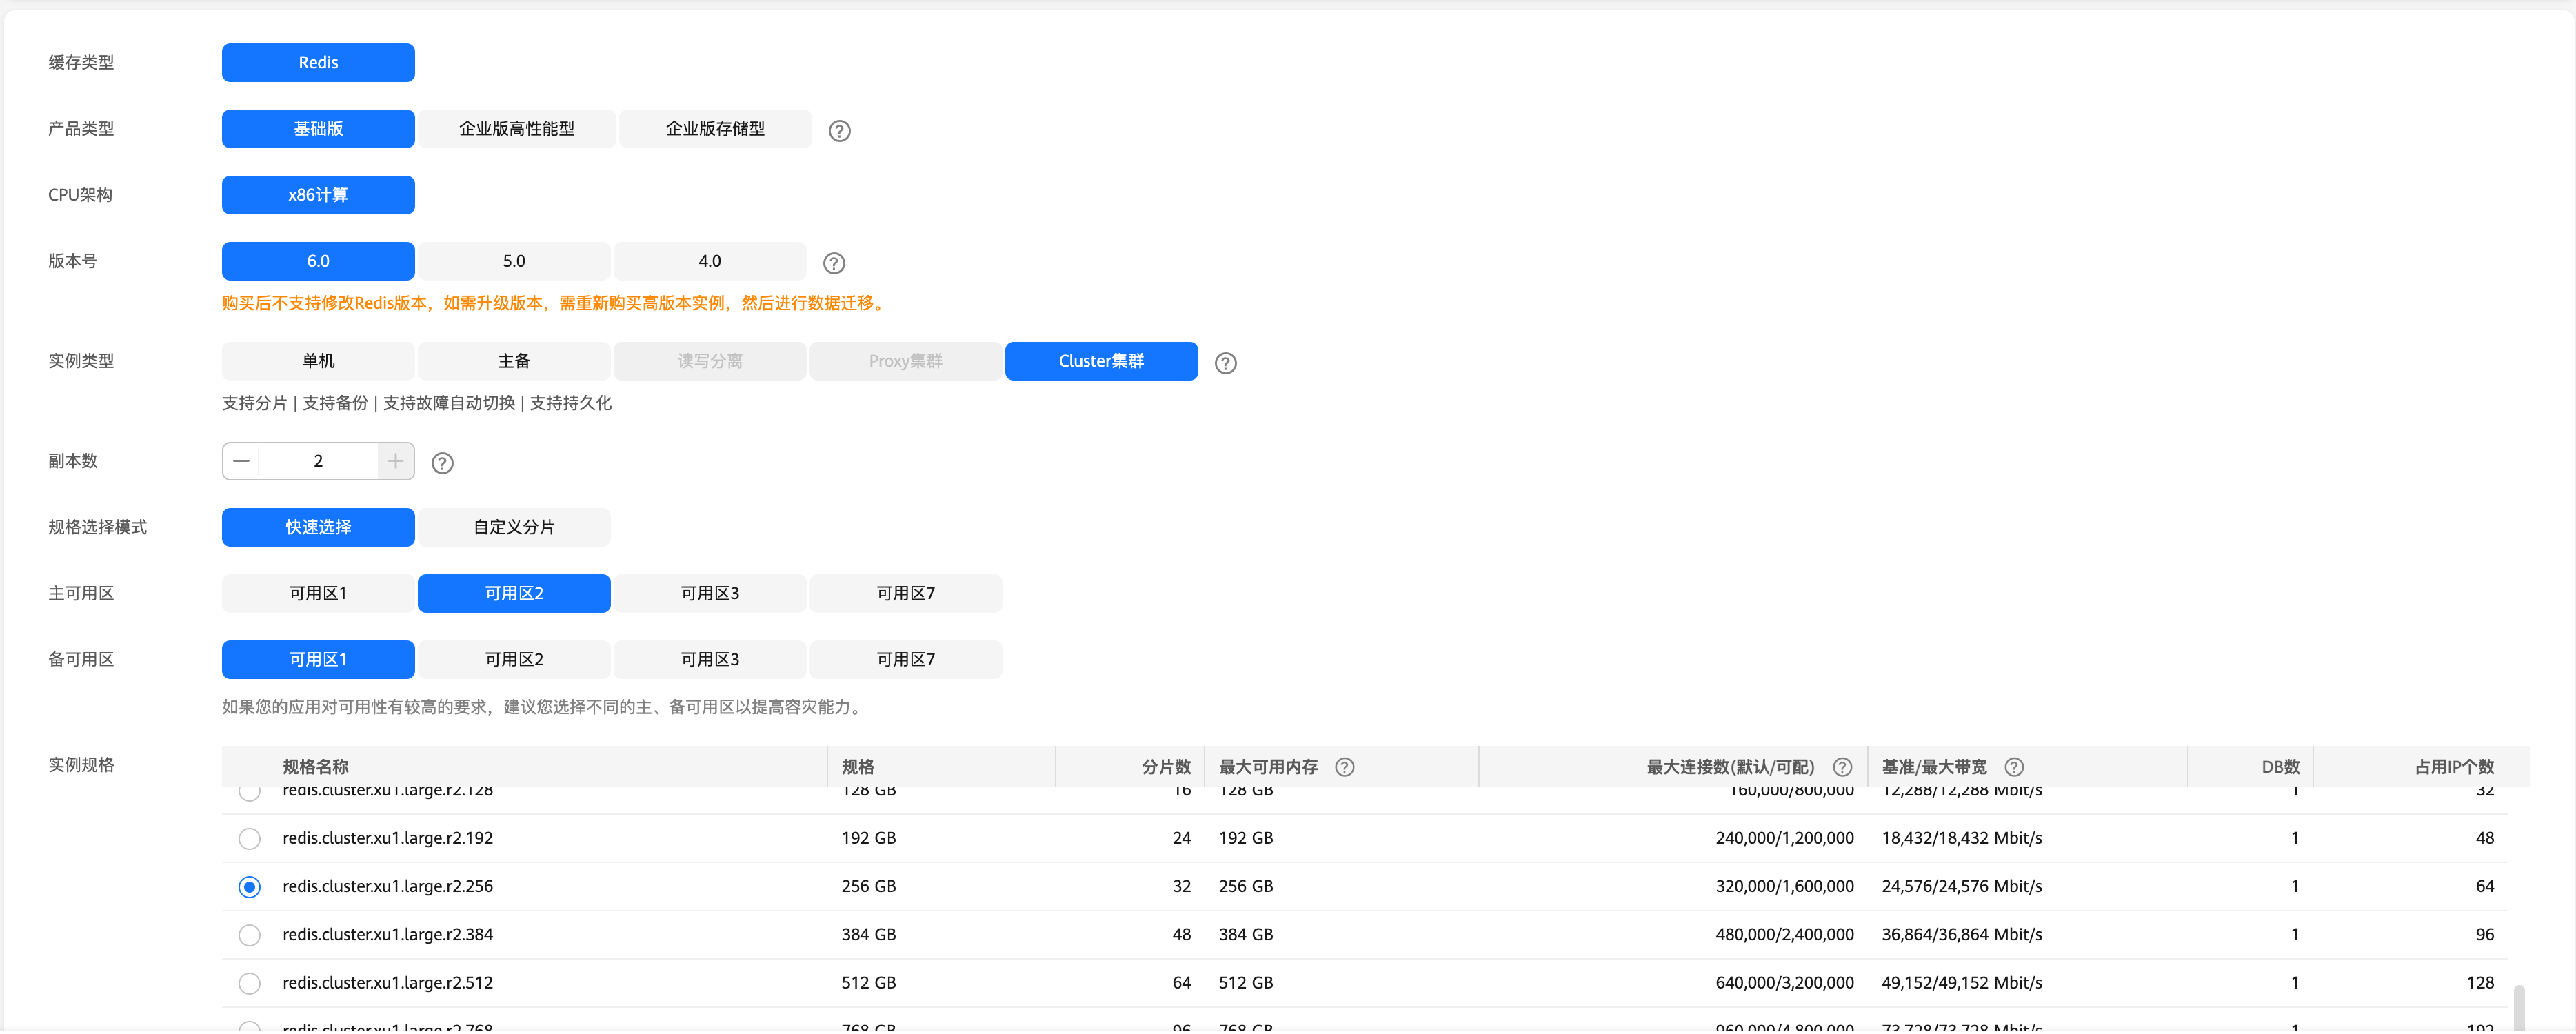Set 备可用区 to 可用区2
The width and height of the screenshot is (2576, 1034).
[514, 659]
